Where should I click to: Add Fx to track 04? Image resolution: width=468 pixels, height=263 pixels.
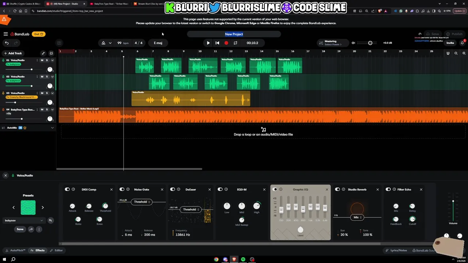(9, 114)
